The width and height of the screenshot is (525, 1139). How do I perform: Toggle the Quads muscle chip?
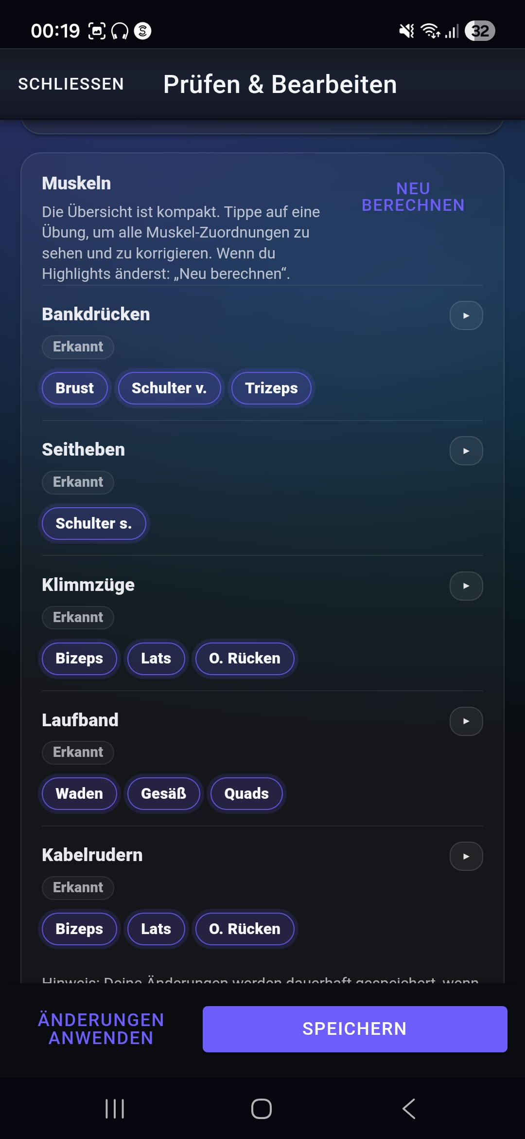(x=246, y=793)
